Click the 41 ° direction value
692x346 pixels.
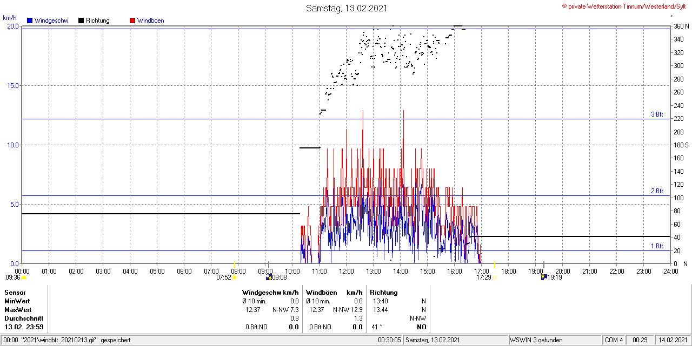tap(377, 327)
